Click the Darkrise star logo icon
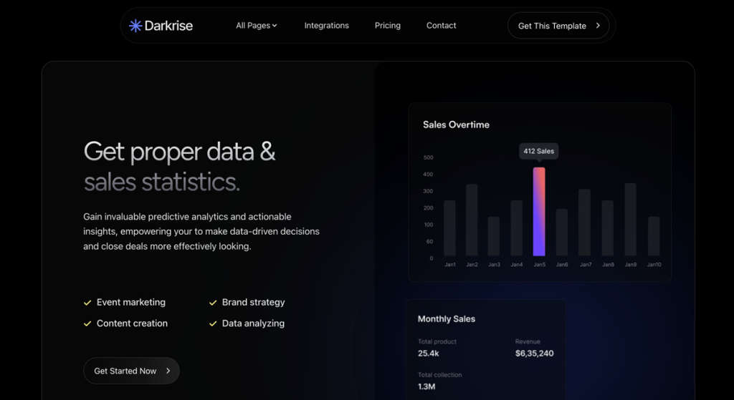The image size is (734, 400). click(135, 26)
